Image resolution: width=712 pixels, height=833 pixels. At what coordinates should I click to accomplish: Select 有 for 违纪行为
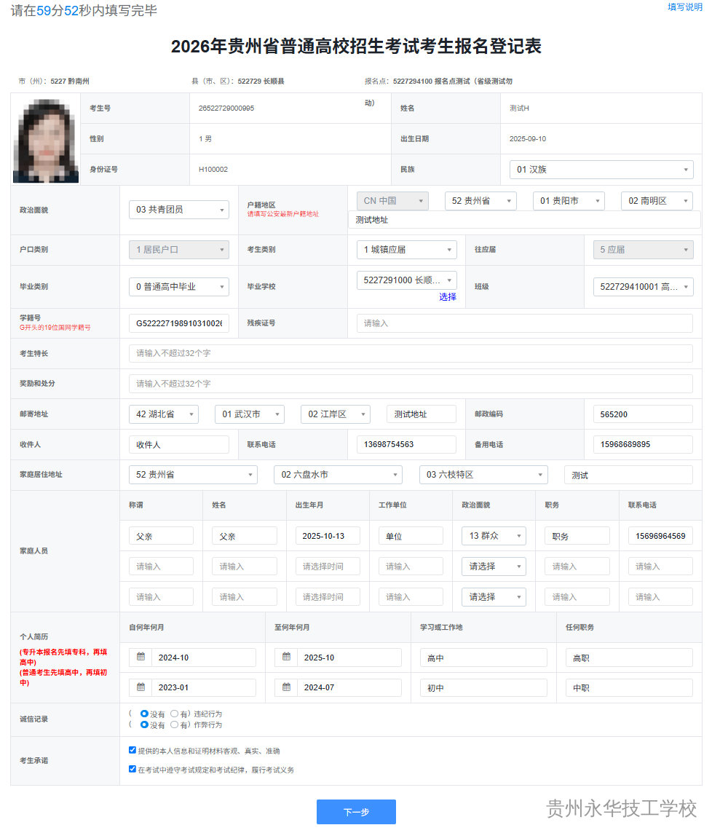coord(173,714)
